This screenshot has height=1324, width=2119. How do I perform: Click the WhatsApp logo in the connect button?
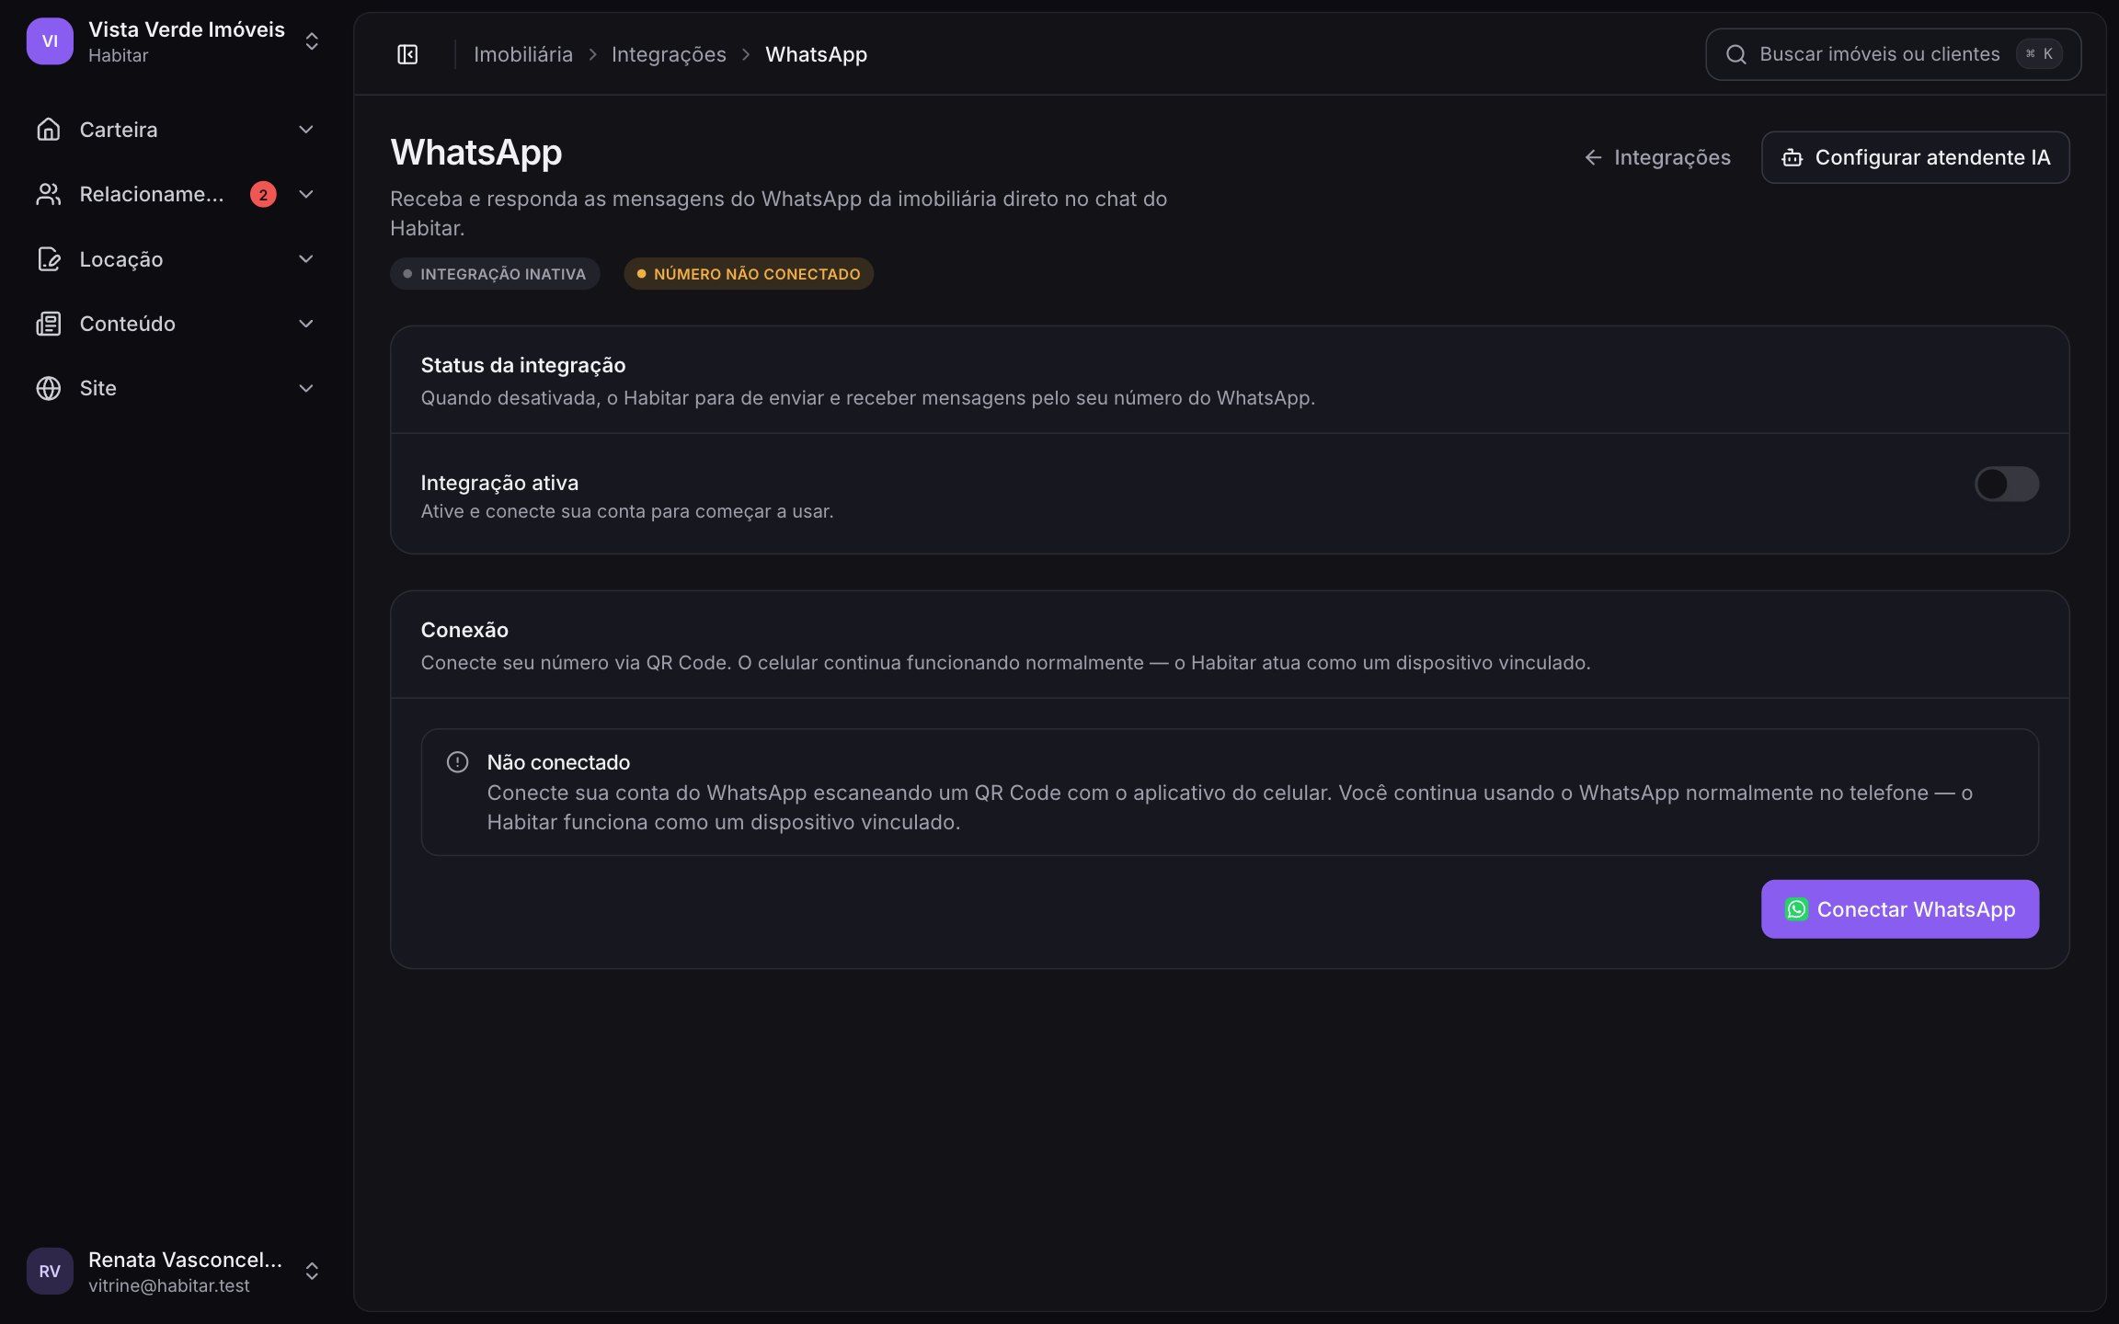pyautogui.click(x=1796, y=909)
